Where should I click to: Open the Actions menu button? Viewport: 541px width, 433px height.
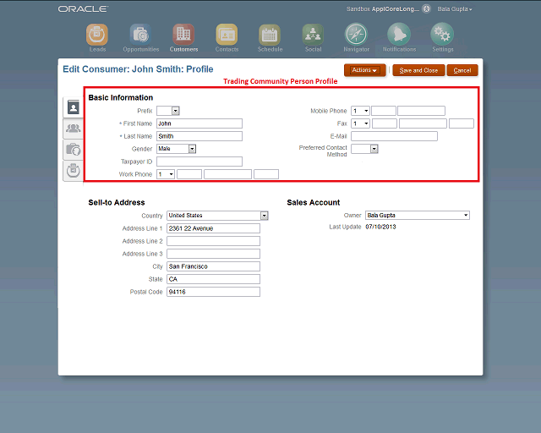364,70
